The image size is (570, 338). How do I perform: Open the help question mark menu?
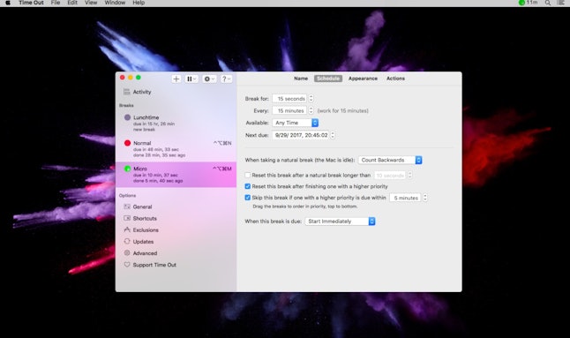tap(226, 79)
